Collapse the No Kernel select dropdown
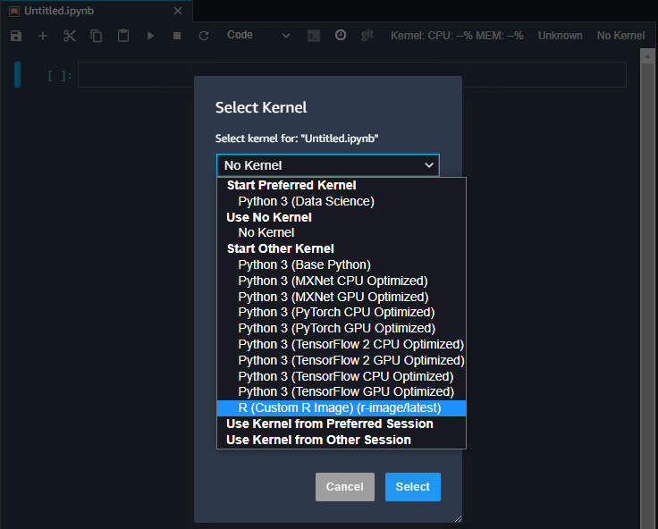658x529 pixels. pos(327,165)
